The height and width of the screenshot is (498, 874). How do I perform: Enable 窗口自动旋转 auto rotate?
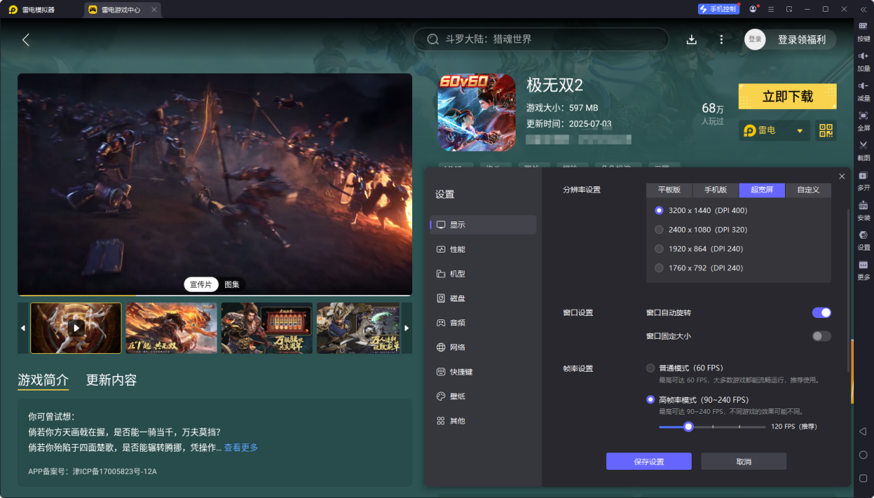click(821, 312)
